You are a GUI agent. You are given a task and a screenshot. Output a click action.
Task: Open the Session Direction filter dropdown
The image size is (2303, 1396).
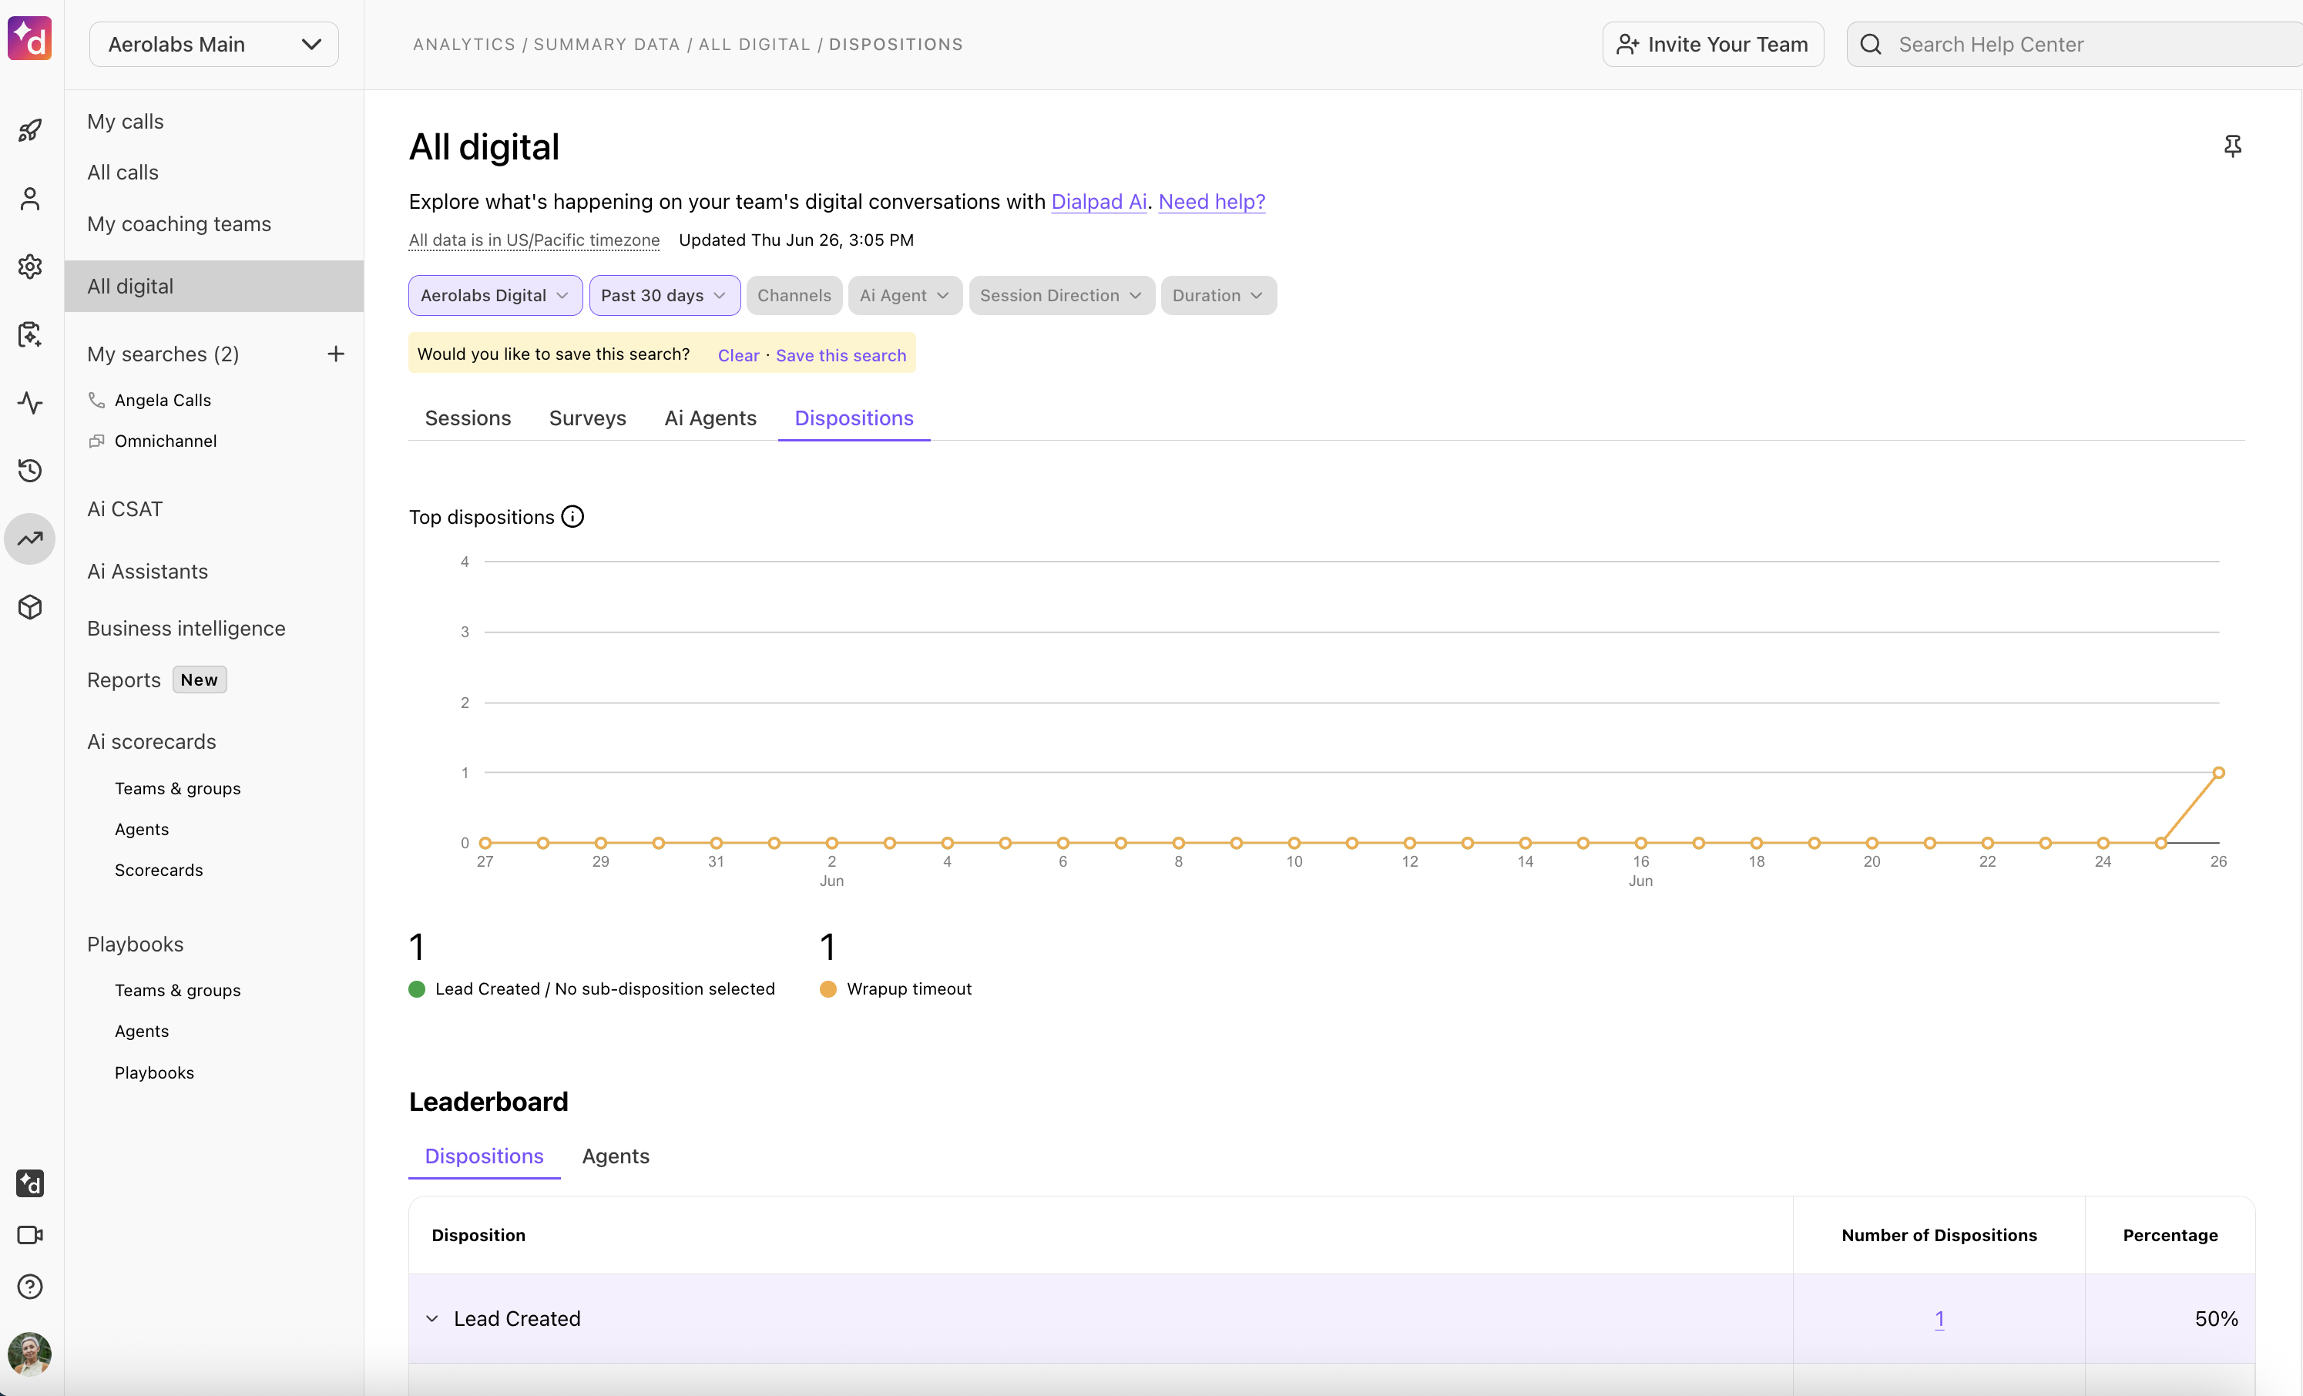click(x=1062, y=295)
